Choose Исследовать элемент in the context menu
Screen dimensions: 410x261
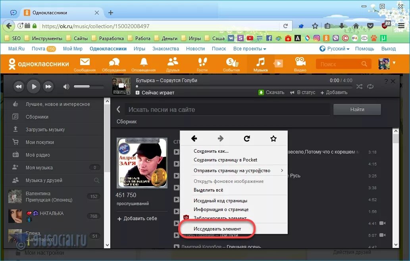pyautogui.click(x=217, y=229)
